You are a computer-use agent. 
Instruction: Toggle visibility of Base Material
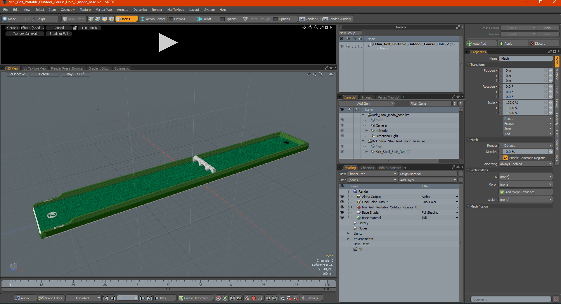click(x=342, y=218)
